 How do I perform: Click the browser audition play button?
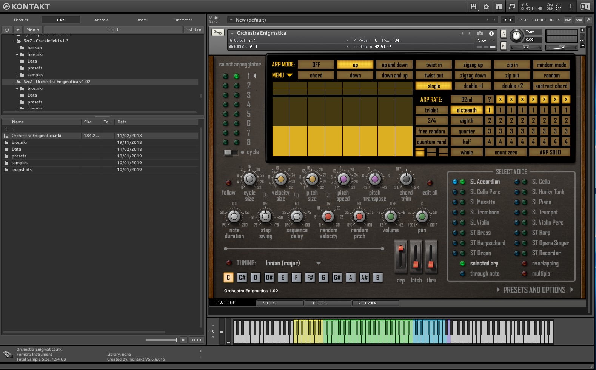[183, 340]
